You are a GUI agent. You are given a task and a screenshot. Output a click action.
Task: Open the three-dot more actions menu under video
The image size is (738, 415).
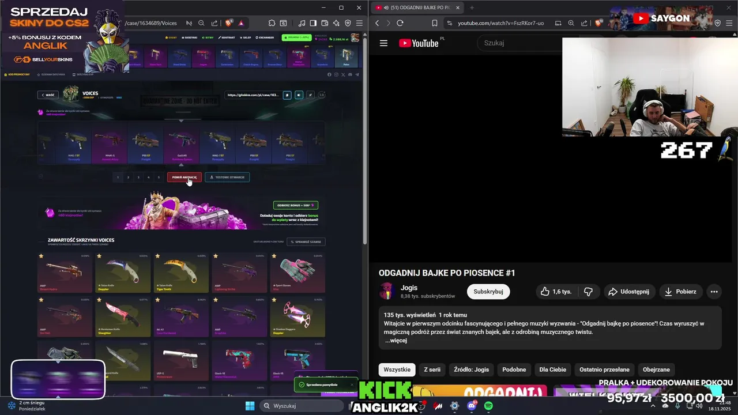tap(714, 292)
